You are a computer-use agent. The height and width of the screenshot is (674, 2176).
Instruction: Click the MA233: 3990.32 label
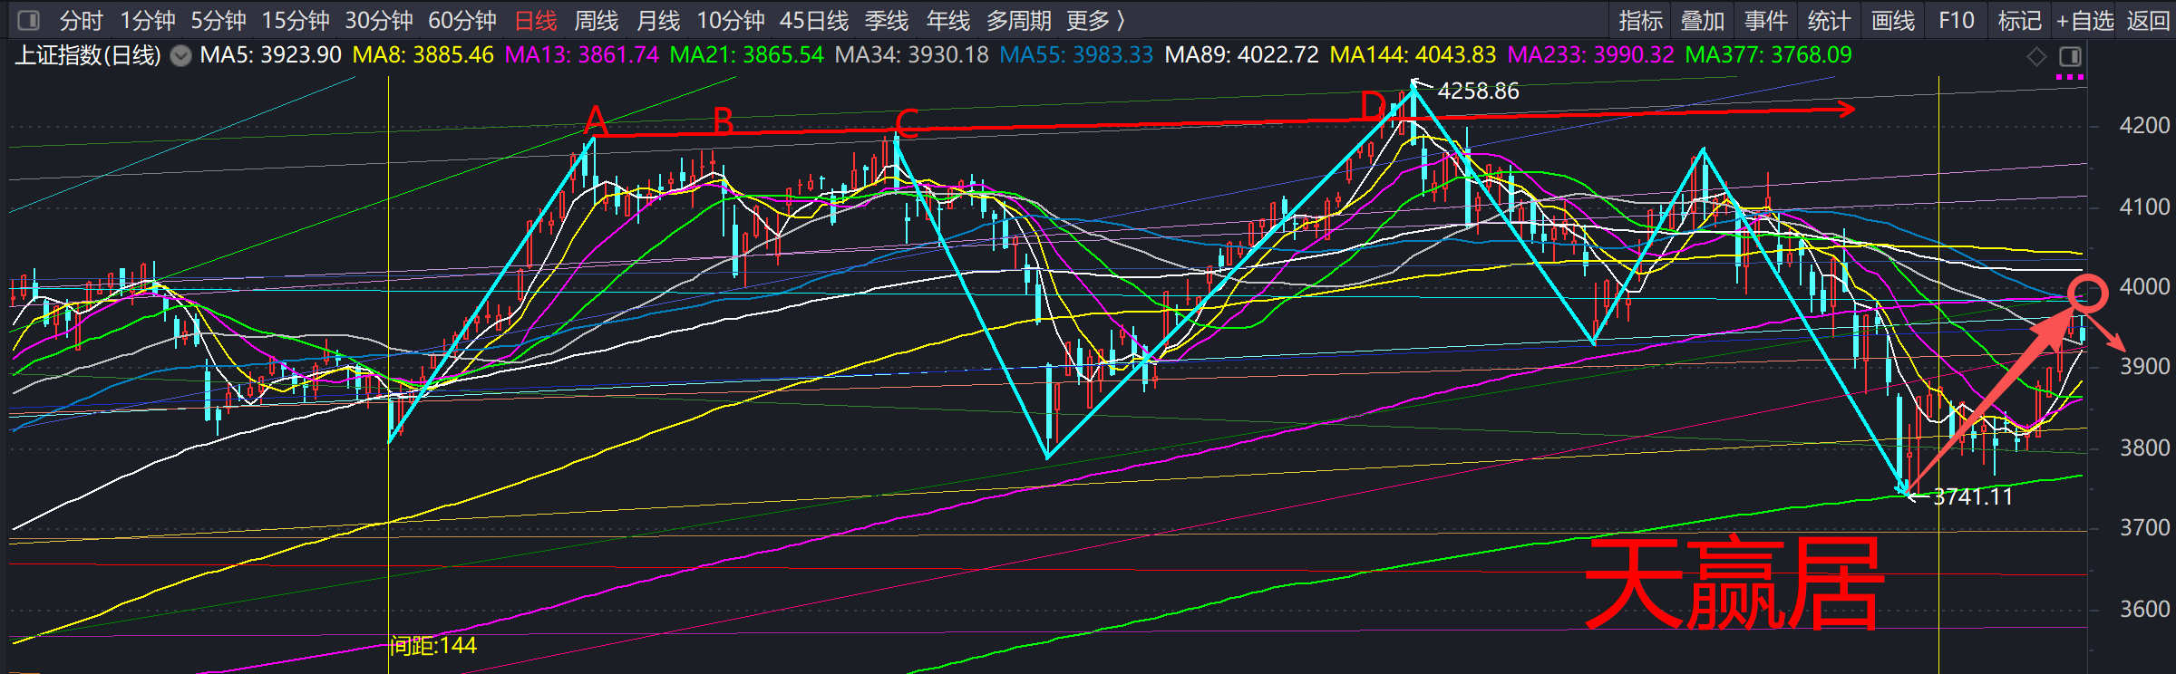pos(1590,55)
